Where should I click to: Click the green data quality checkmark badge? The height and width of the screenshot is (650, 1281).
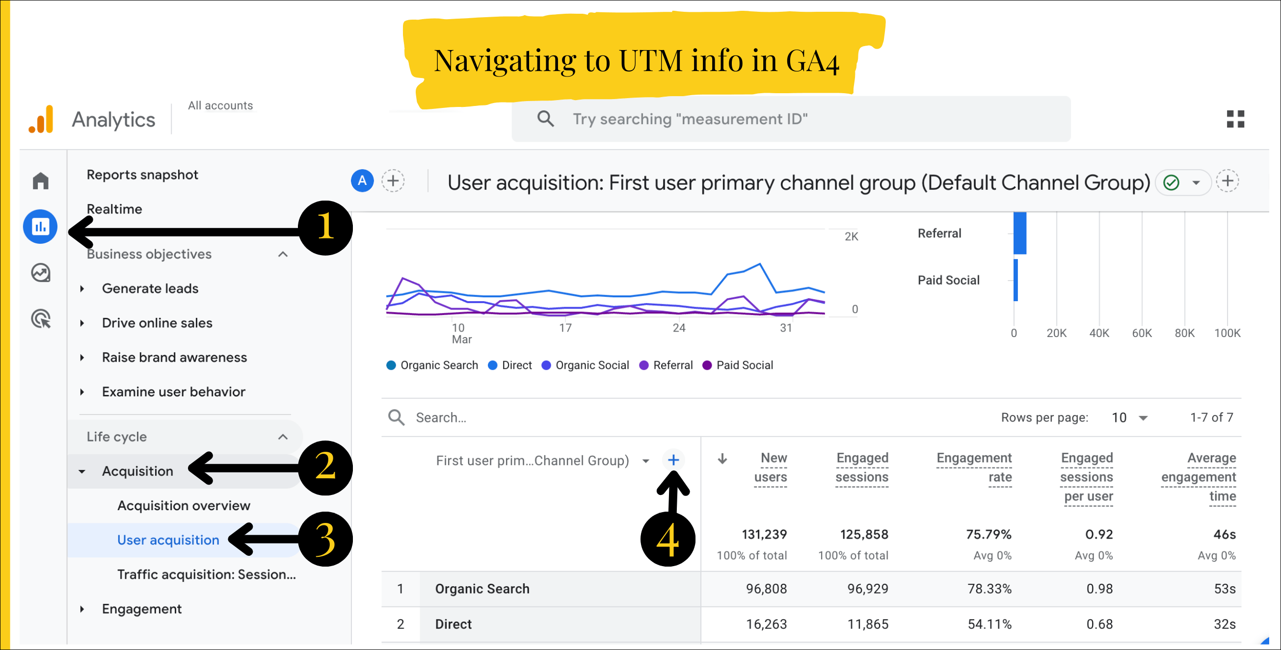[x=1171, y=182]
